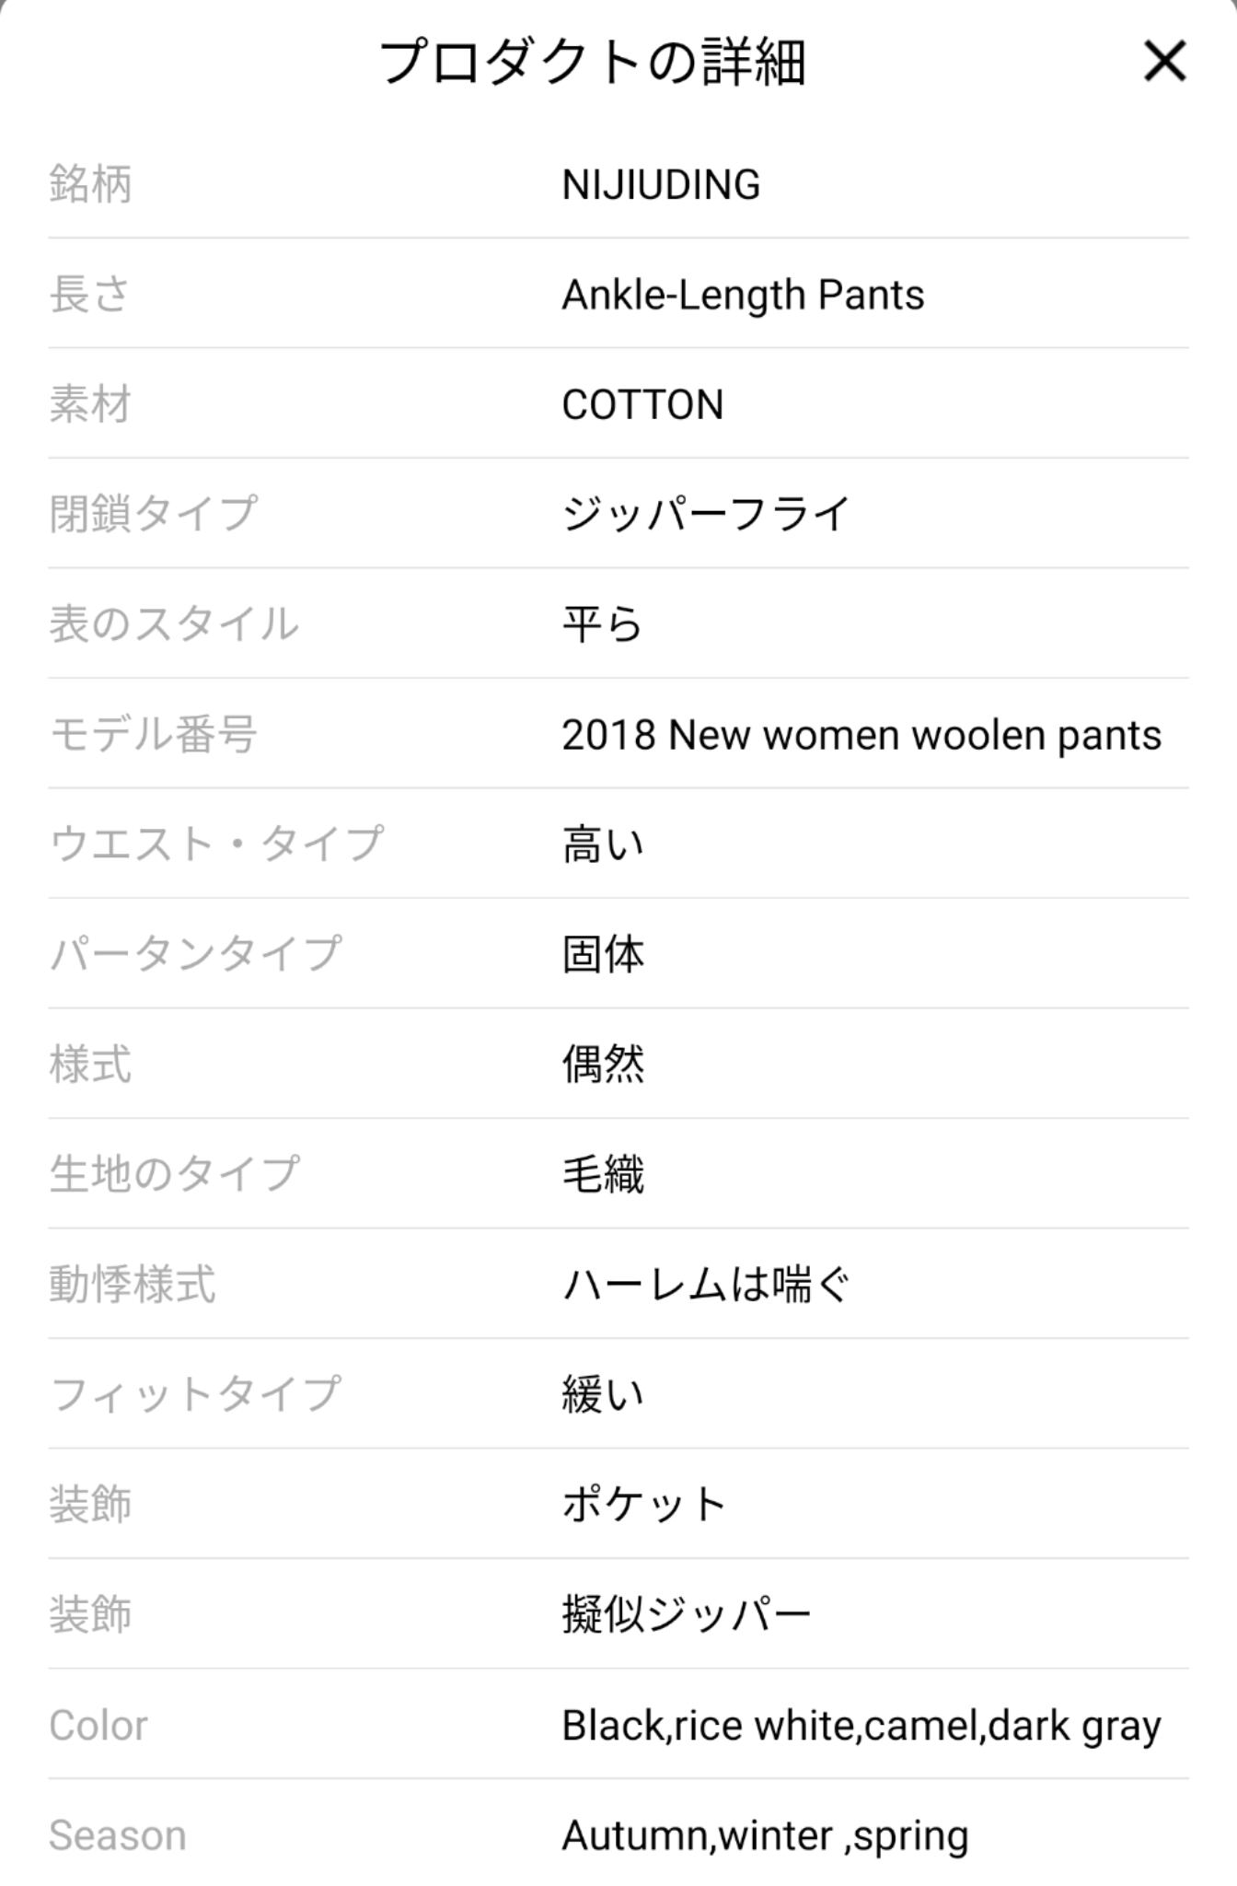Select the Black,rice white,camel,dark gray color text

point(861,1725)
